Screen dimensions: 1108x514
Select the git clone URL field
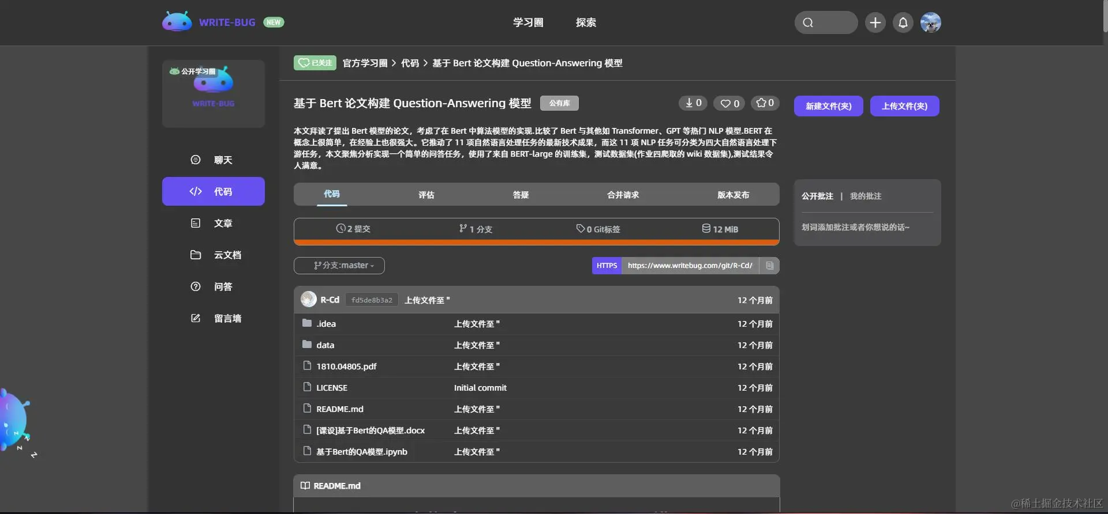coord(690,266)
